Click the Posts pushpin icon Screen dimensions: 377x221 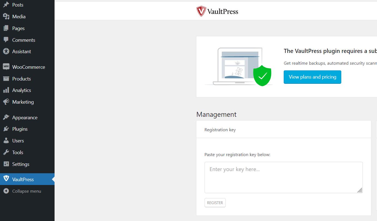[x=6, y=5]
